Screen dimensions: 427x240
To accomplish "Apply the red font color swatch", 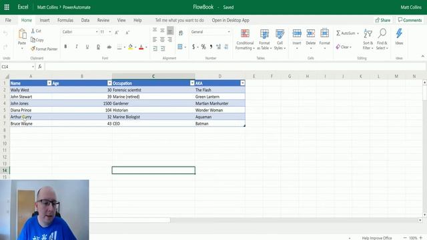I will pos(141,47).
